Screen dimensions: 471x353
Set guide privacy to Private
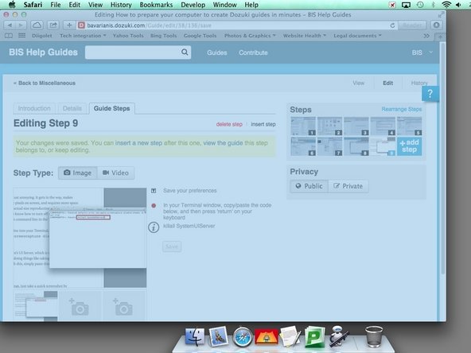coord(348,186)
